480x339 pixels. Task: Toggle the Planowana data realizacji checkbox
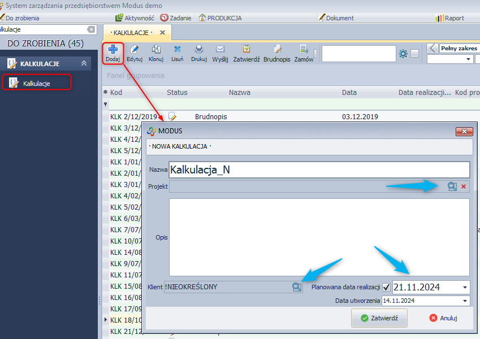click(x=386, y=287)
